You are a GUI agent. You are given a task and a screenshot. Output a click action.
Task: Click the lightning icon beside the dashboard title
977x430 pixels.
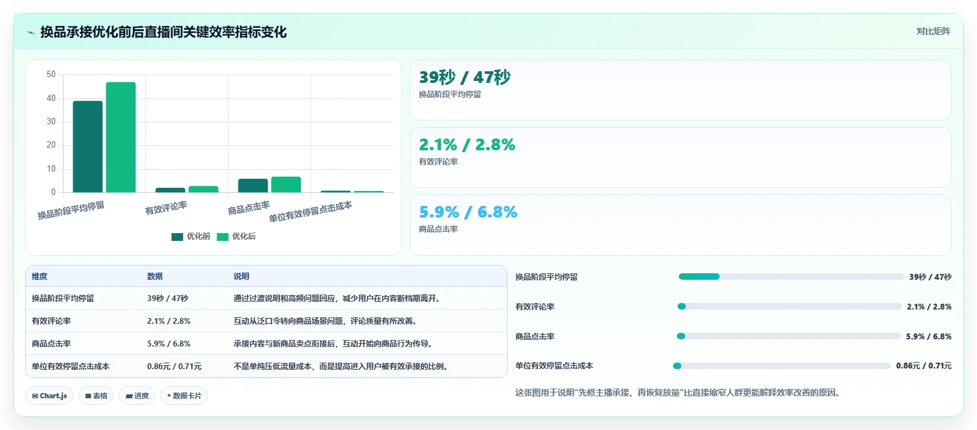[31, 32]
